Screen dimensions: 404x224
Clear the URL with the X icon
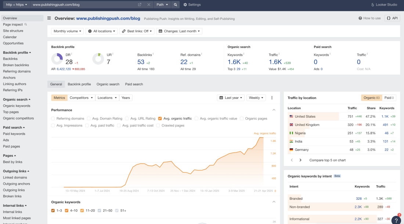[x=149, y=5]
